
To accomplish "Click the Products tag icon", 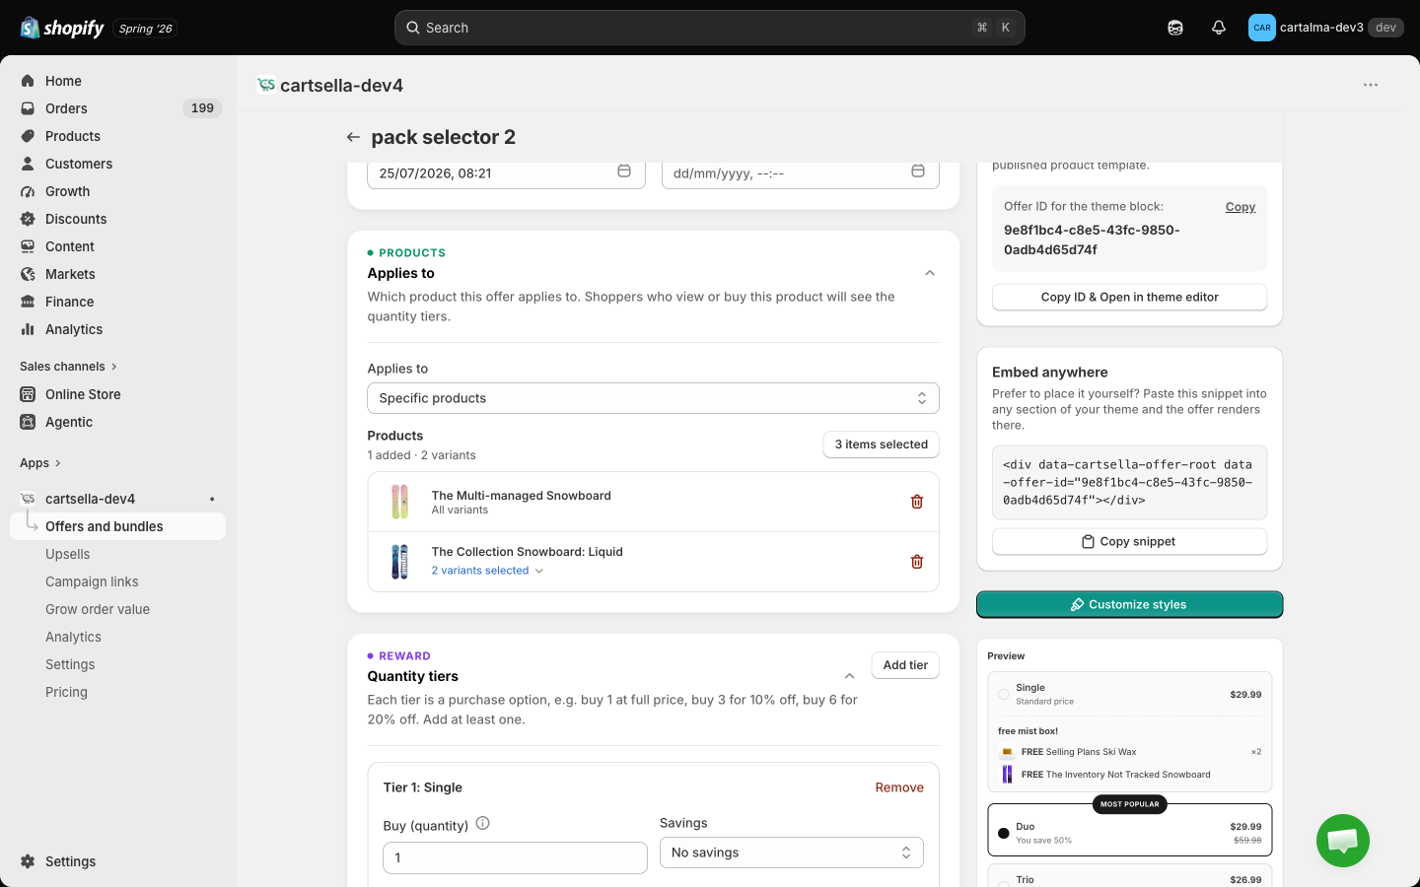I will pos(28,136).
